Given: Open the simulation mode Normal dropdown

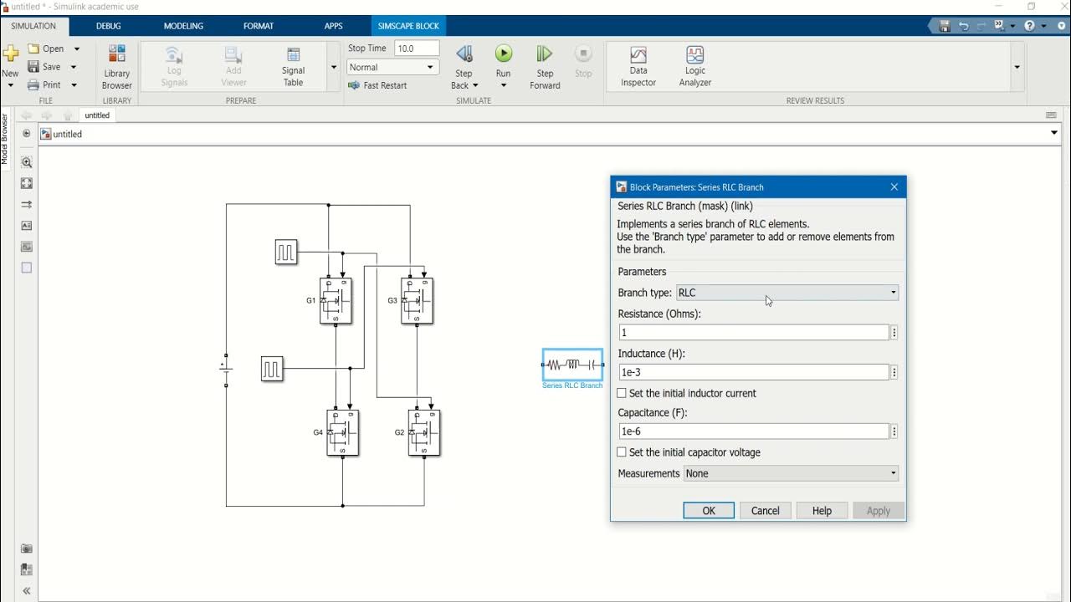Looking at the screenshot, I should tap(392, 67).
